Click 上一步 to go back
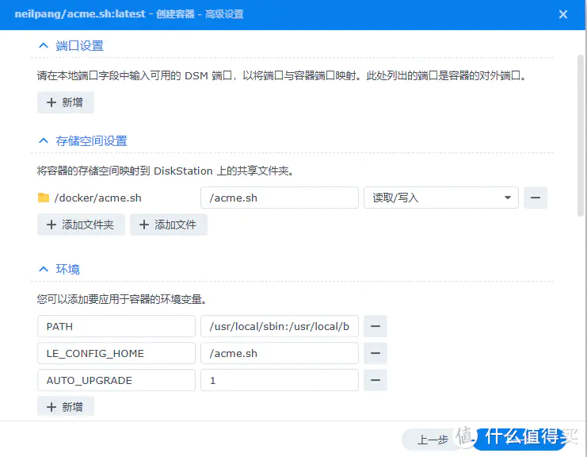The image size is (587, 457). pos(433,440)
